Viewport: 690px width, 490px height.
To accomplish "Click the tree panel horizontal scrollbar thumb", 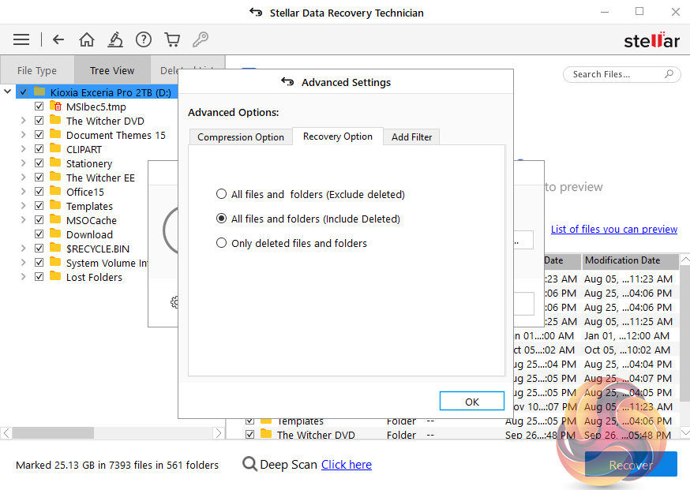I will (x=53, y=433).
